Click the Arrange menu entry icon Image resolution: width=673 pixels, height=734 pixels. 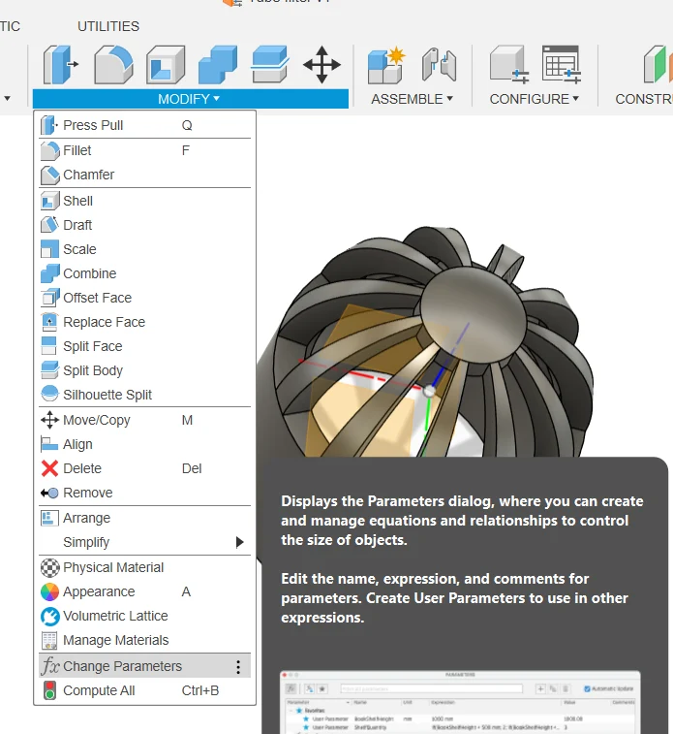pos(49,518)
